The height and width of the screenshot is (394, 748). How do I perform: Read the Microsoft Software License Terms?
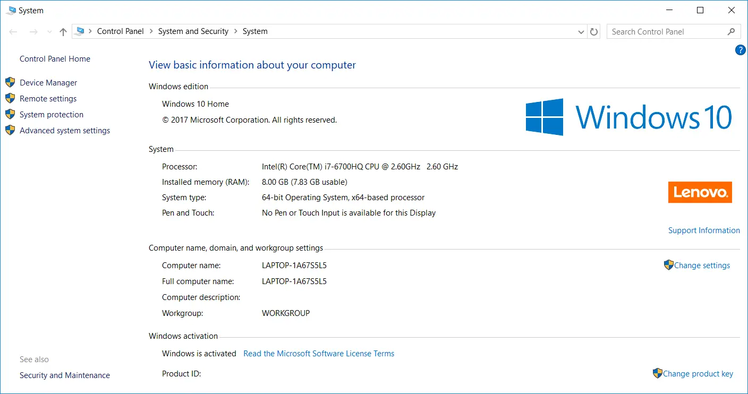(x=319, y=354)
